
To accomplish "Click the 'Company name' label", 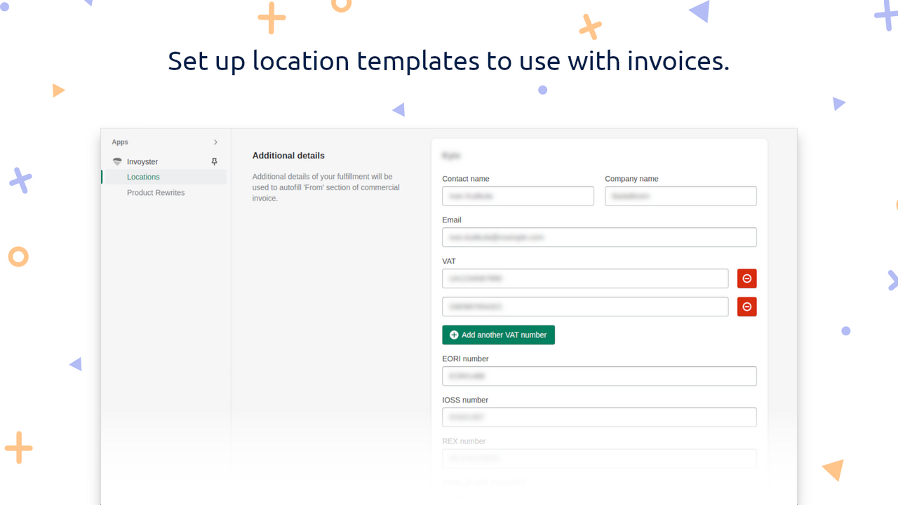I will [x=631, y=179].
